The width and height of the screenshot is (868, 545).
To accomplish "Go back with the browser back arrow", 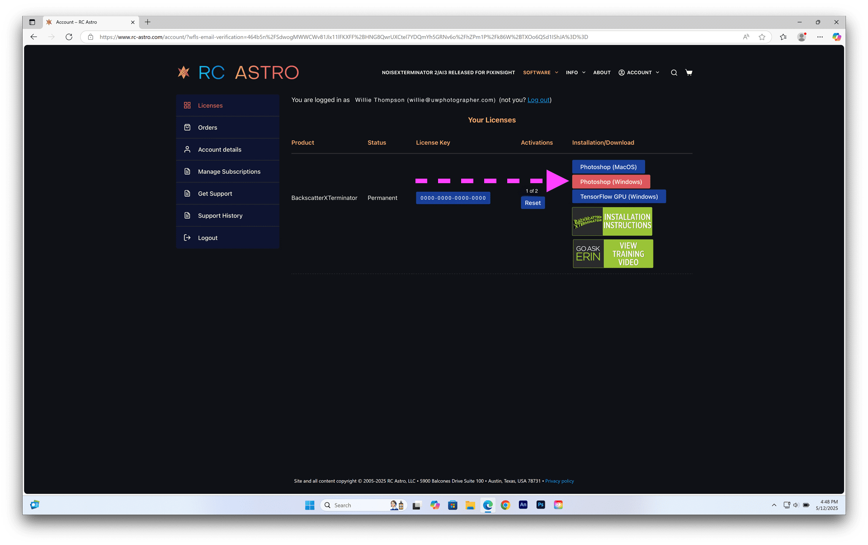I will point(34,37).
